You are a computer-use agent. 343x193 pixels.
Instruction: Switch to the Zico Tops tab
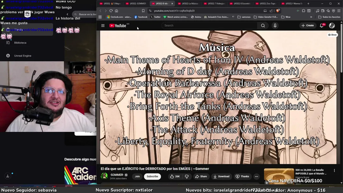click(x=266, y=3)
